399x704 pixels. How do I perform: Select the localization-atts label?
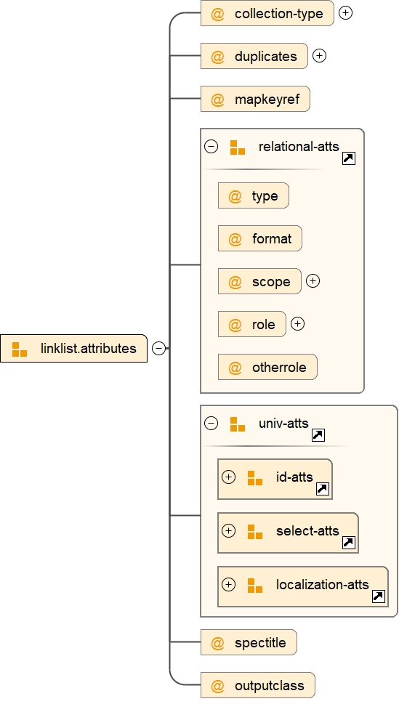coord(323,585)
